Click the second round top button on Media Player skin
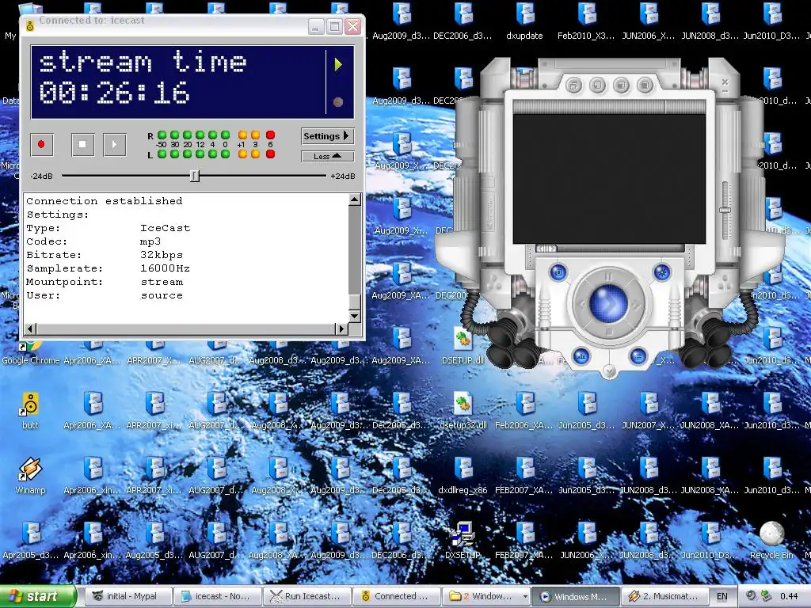 click(597, 85)
